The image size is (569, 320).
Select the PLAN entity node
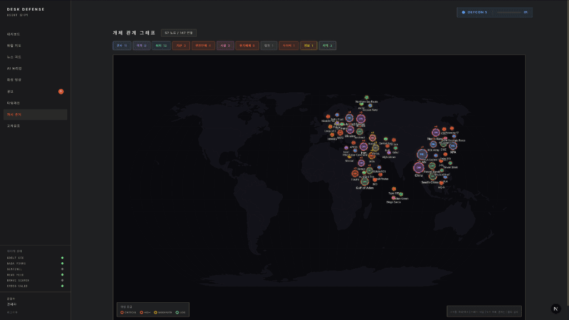click(x=422, y=154)
